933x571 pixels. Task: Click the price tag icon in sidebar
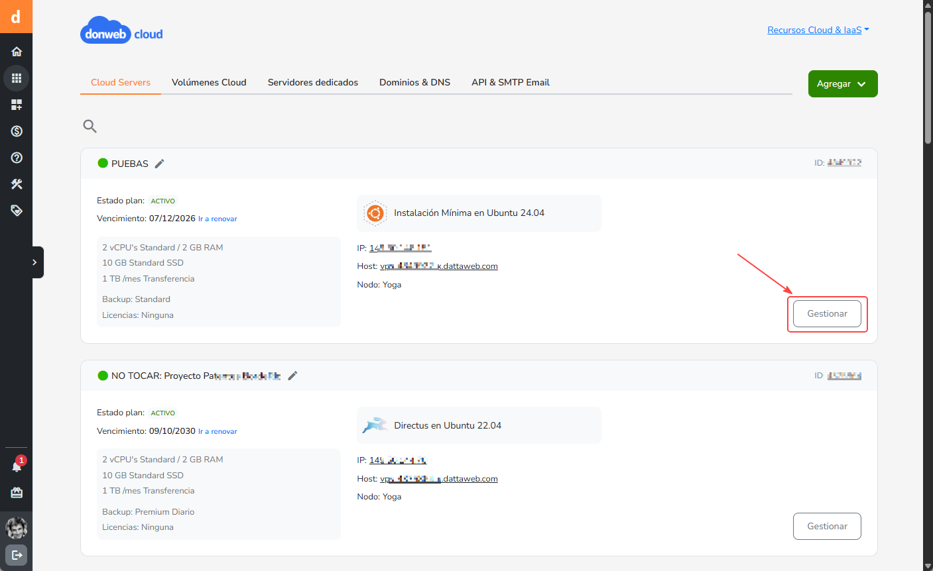coord(17,211)
